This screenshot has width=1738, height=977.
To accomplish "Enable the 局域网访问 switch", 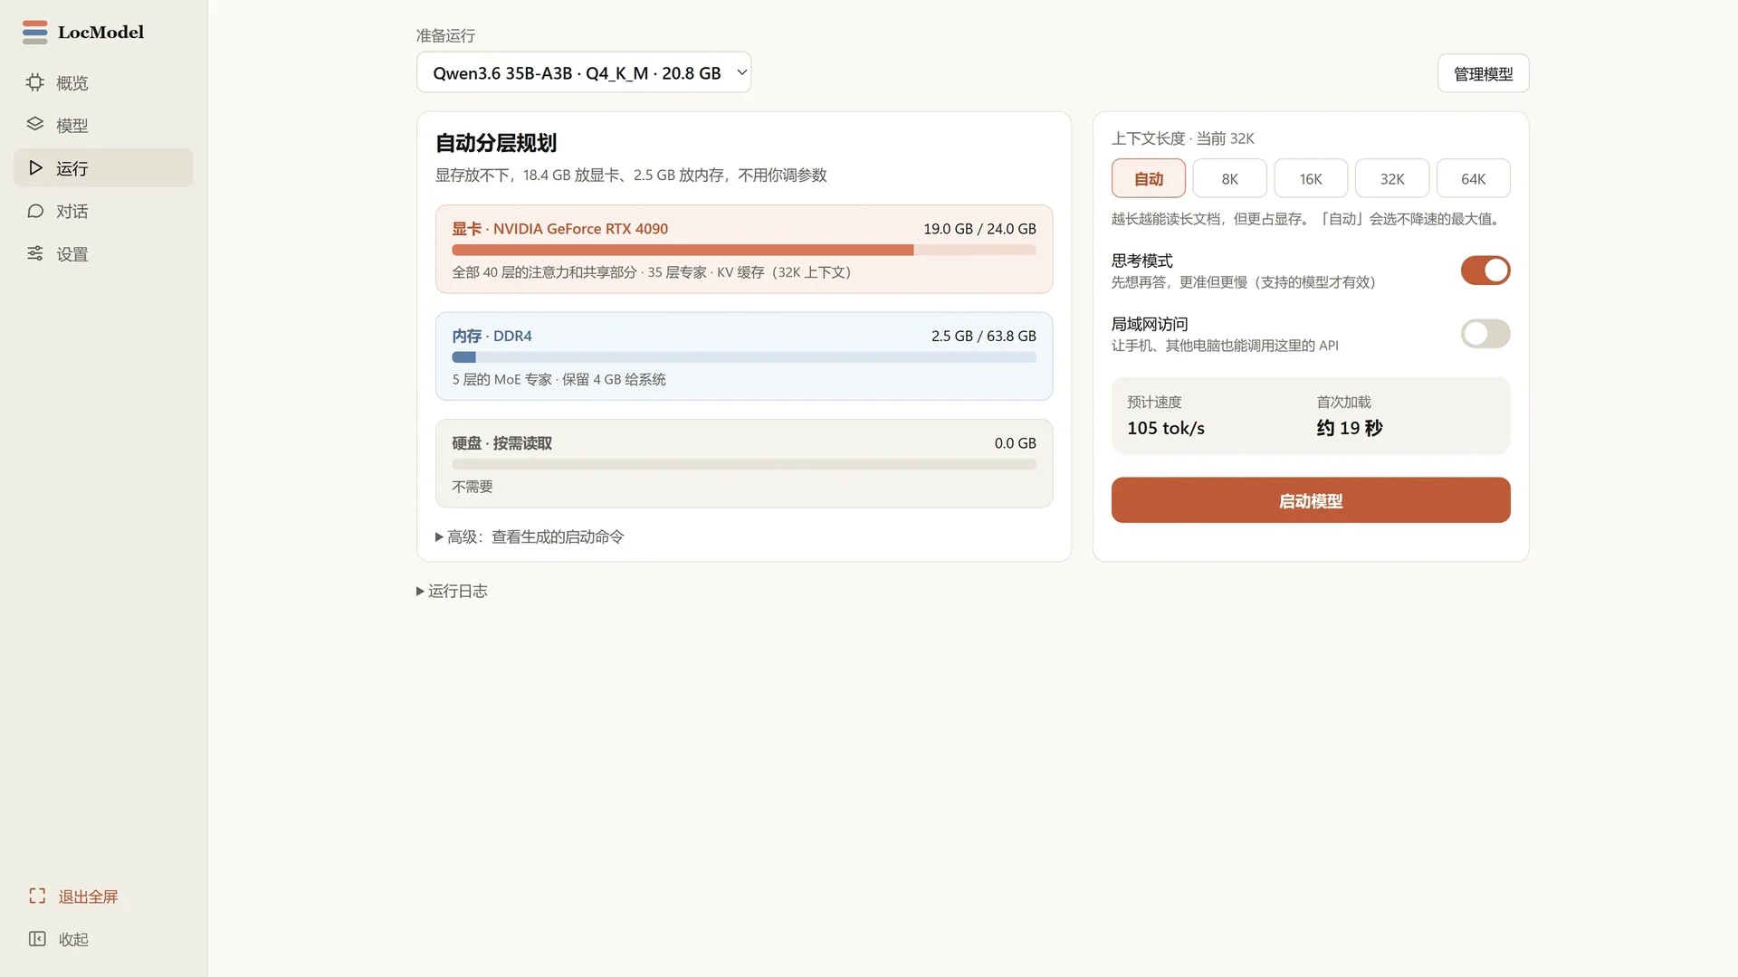I will coord(1485,334).
